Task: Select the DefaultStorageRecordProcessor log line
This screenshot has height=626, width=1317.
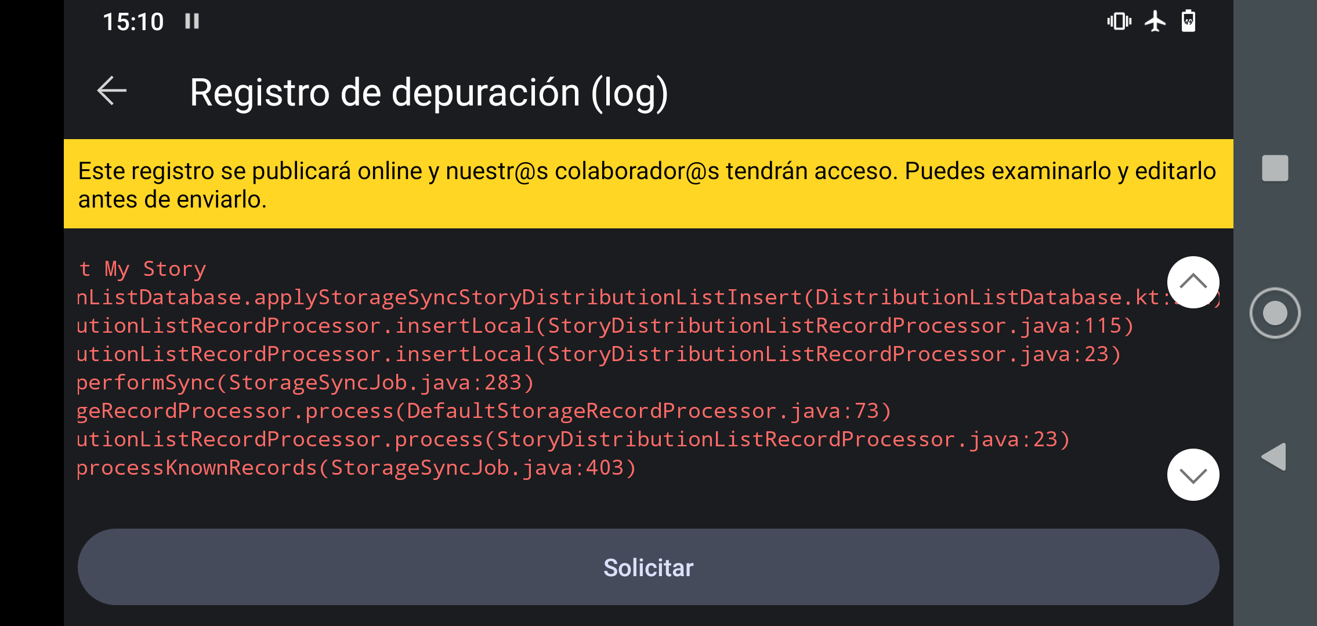Action: [x=476, y=410]
